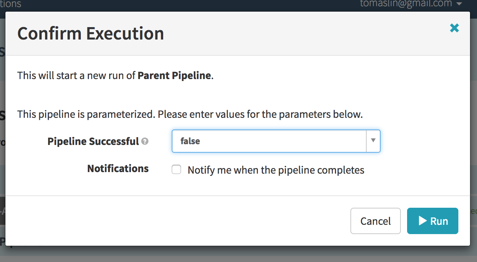Click the play triangle icon in Run

(423, 221)
